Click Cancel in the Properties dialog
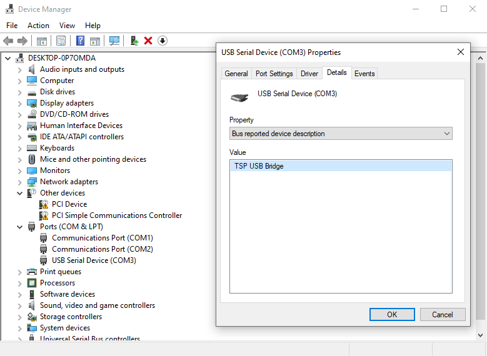The image size is (487, 356). point(443,314)
